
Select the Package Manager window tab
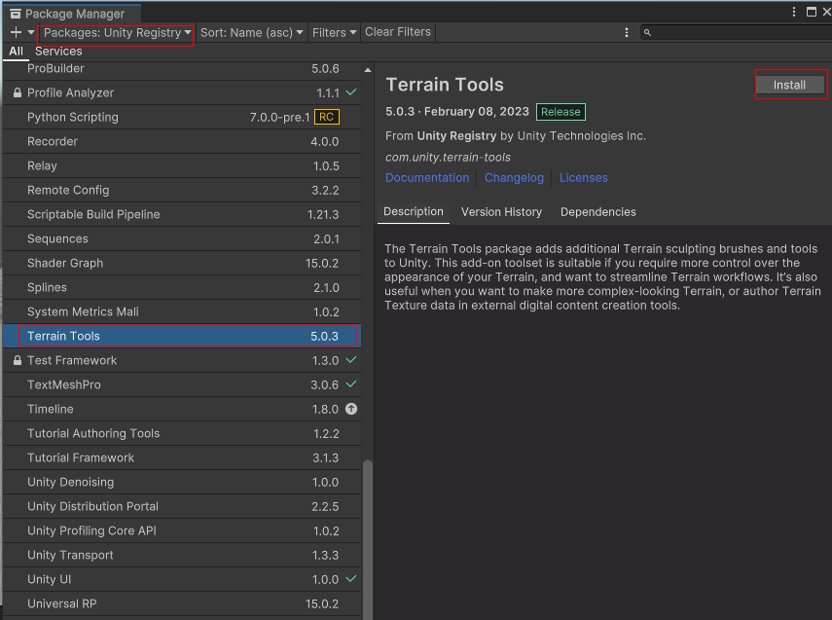click(x=71, y=14)
